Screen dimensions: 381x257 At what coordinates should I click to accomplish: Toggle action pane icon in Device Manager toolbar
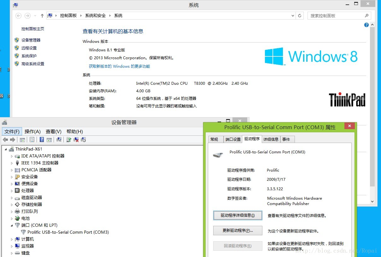click(49, 140)
